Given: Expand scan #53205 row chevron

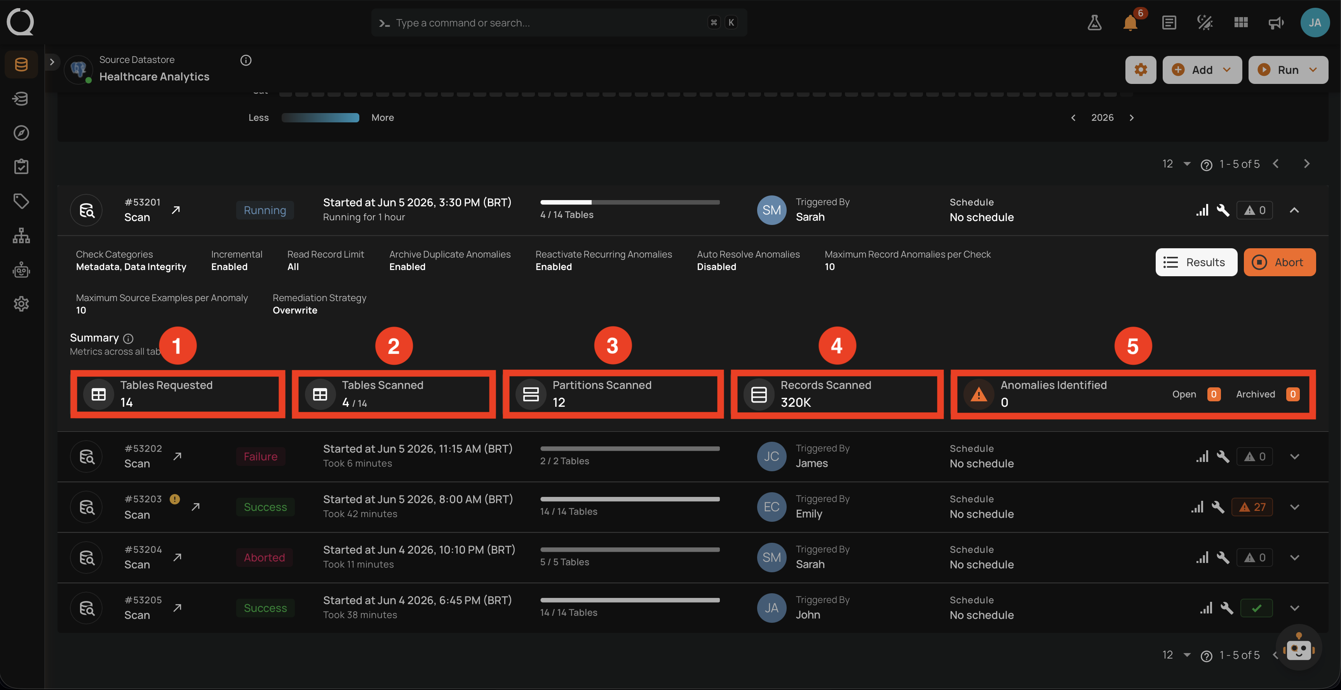Looking at the screenshot, I should coord(1295,608).
